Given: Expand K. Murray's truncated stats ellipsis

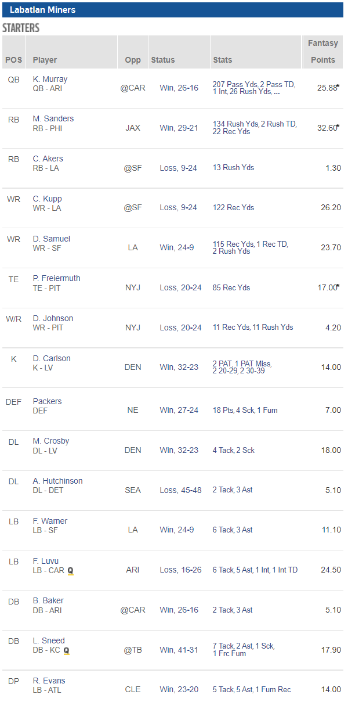Looking at the screenshot, I should tap(277, 92).
